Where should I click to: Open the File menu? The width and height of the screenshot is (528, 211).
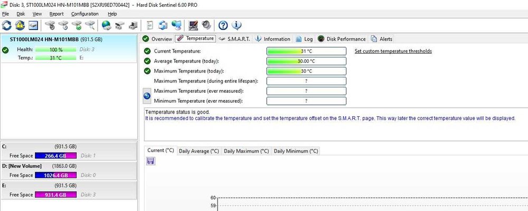coord(5,14)
